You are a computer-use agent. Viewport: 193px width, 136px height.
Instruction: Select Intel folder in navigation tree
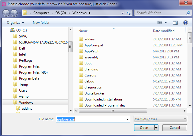click(x=22, y=54)
